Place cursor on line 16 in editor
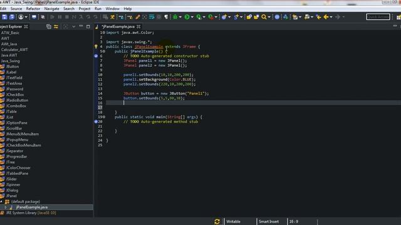Screen dimensions: 401x225 pos(253,102)
